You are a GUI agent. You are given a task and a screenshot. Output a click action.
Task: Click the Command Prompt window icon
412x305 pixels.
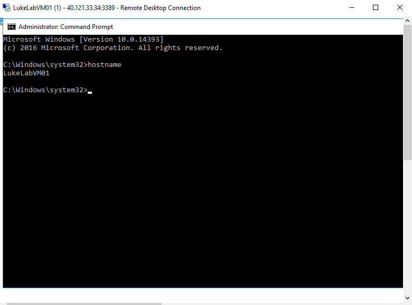click(11, 27)
